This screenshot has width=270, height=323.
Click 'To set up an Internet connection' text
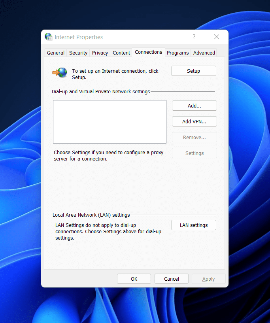pyautogui.click(x=115, y=74)
